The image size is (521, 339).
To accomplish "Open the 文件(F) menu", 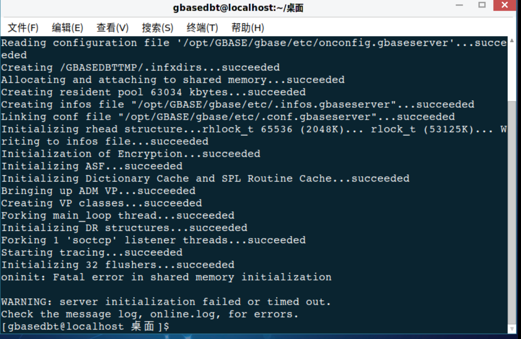I will pyautogui.click(x=23, y=28).
